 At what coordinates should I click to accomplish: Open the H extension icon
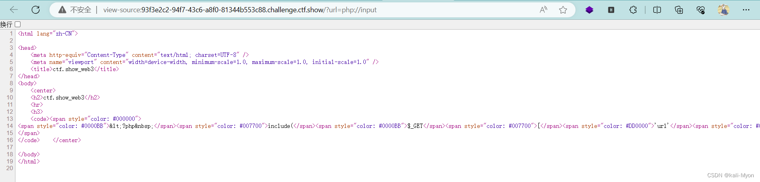611,10
